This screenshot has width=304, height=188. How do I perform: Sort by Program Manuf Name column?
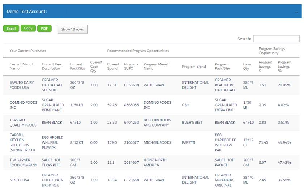point(156,66)
